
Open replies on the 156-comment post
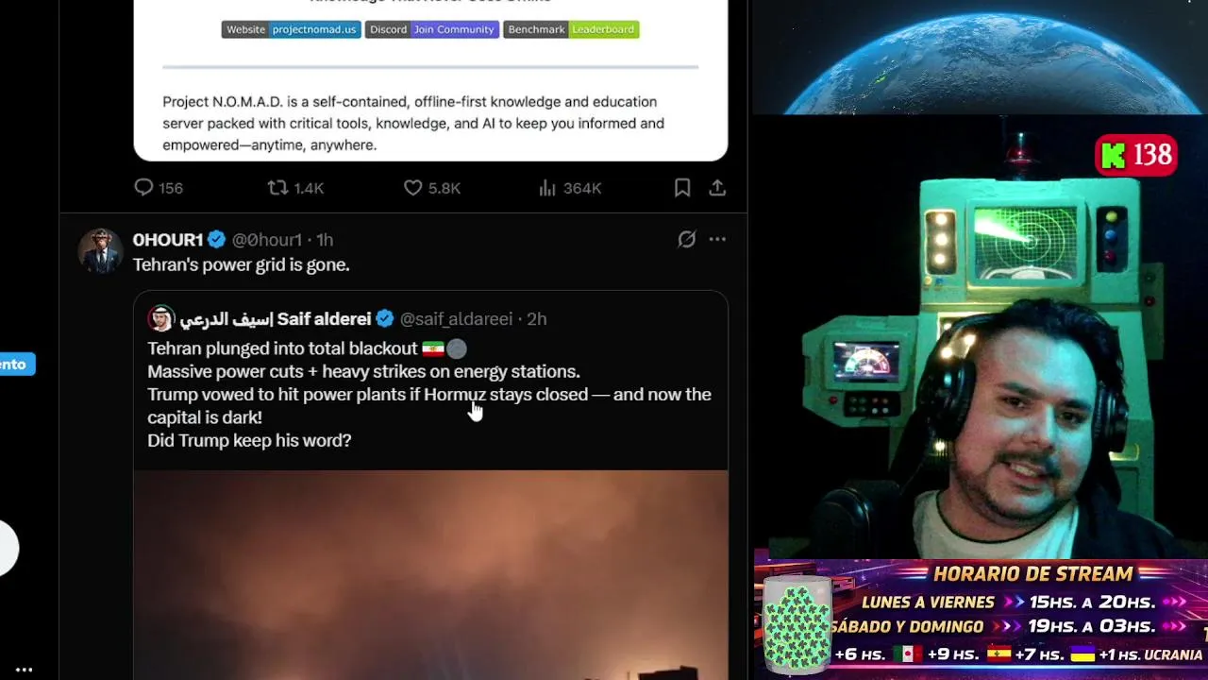pos(158,188)
